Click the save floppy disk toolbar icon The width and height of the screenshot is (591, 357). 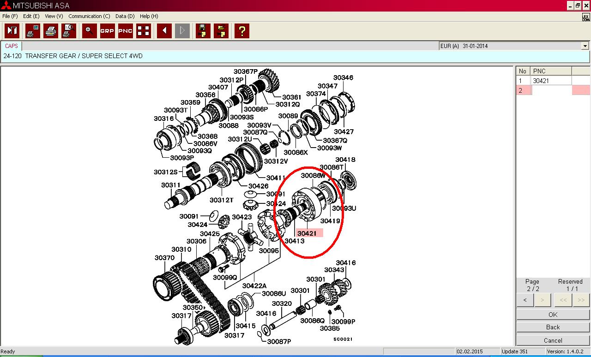(203, 31)
